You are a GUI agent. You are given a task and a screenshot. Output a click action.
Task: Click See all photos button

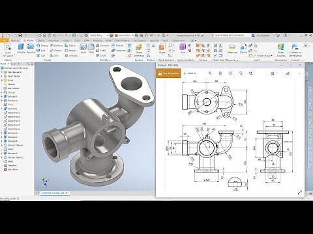pos(168,73)
